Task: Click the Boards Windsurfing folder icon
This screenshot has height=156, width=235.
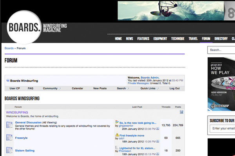Action: (8, 81)
